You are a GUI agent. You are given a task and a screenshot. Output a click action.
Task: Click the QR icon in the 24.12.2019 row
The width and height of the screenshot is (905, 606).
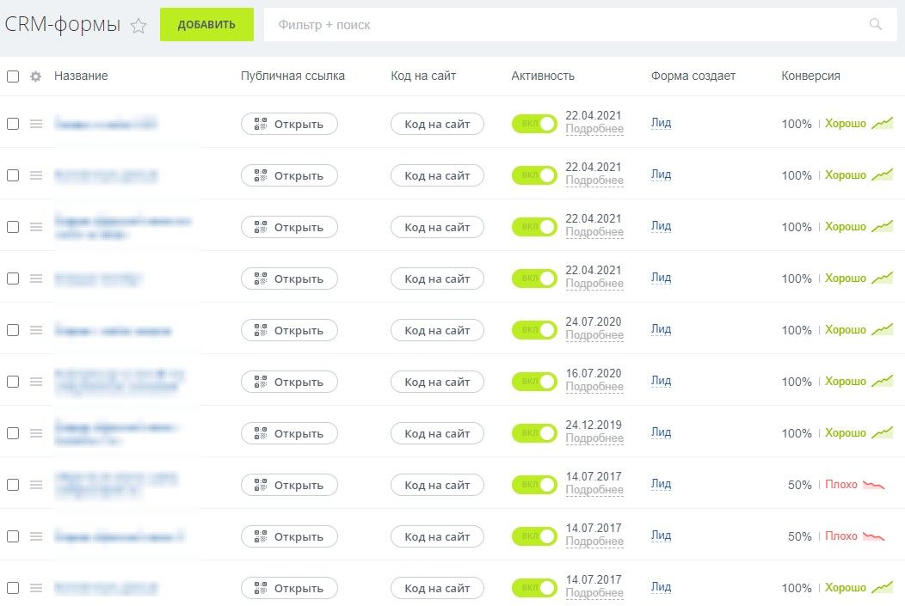point(261,433)
